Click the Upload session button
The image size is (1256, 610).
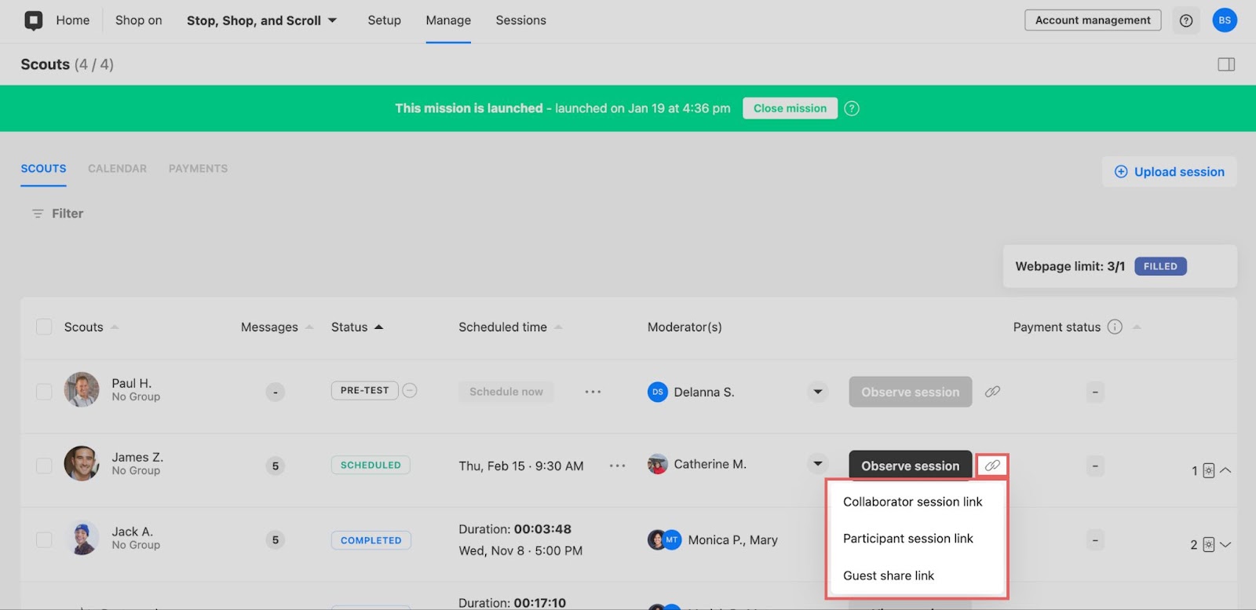(x=1170, y=172)
